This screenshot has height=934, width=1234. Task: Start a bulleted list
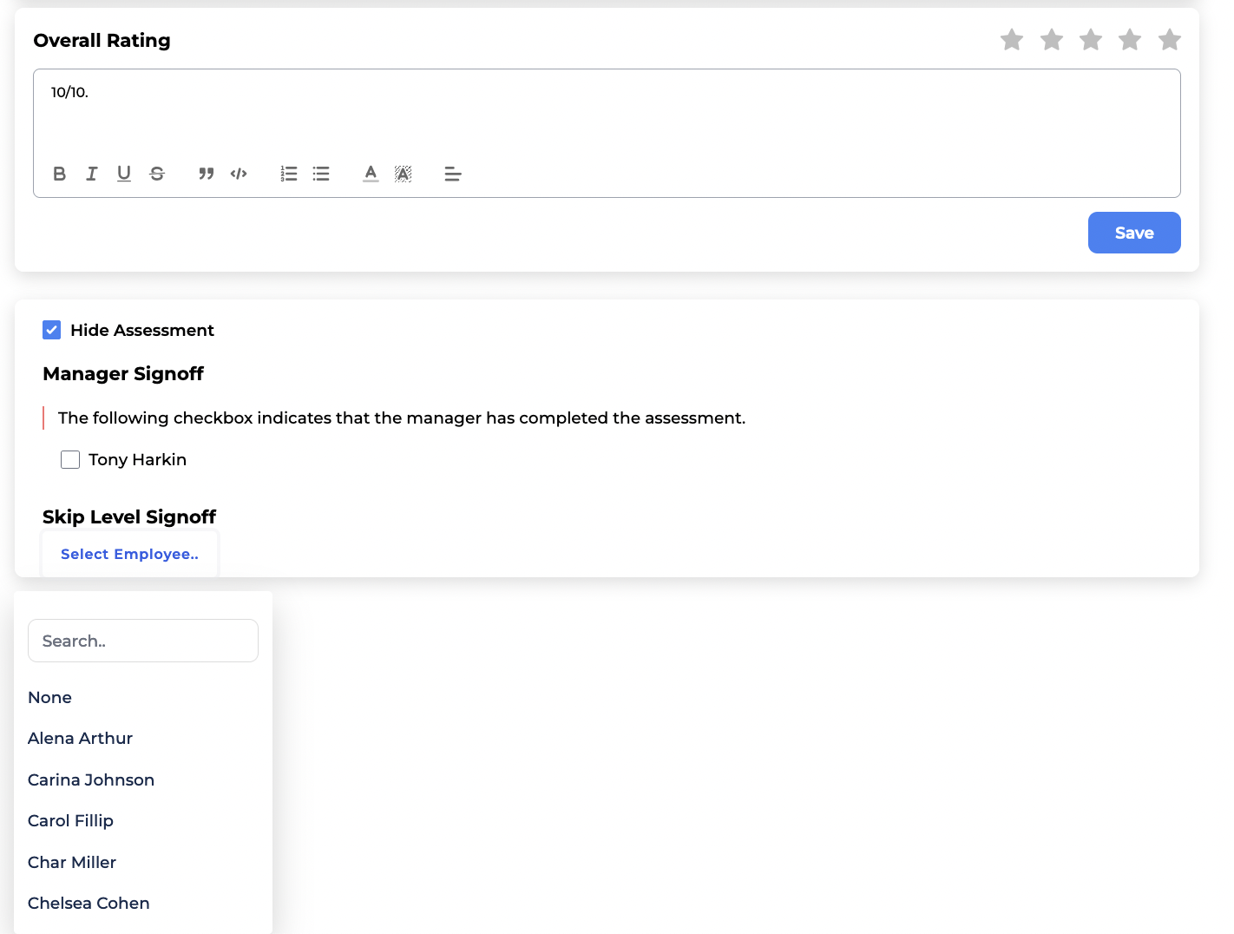pos(321,174)
